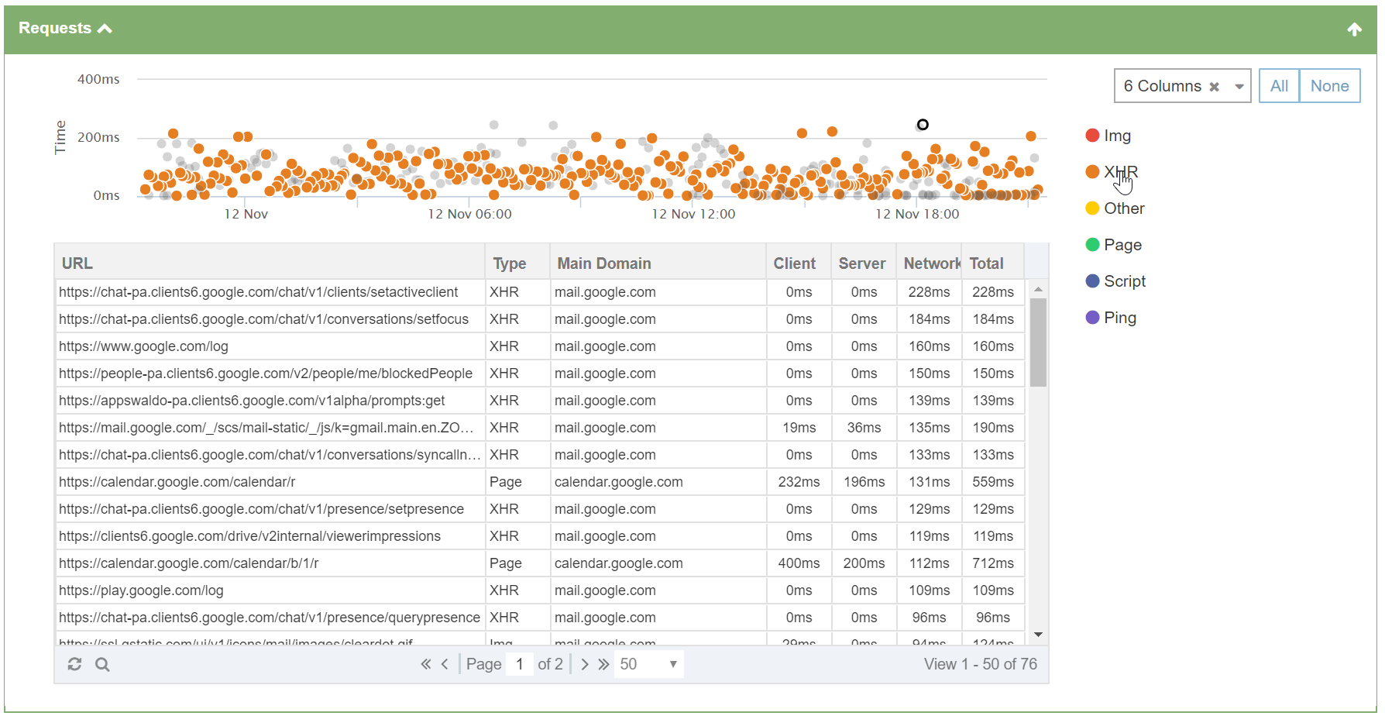Click the refresh table icon
Screen dimensions: 1385x716
point(74,664)
